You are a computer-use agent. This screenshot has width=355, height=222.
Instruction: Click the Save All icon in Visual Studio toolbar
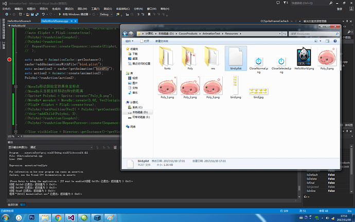coord(37,14)
